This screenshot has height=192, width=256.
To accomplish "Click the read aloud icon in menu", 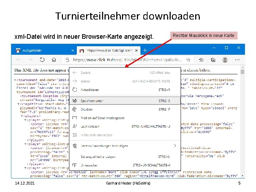I will pos(75,126).
